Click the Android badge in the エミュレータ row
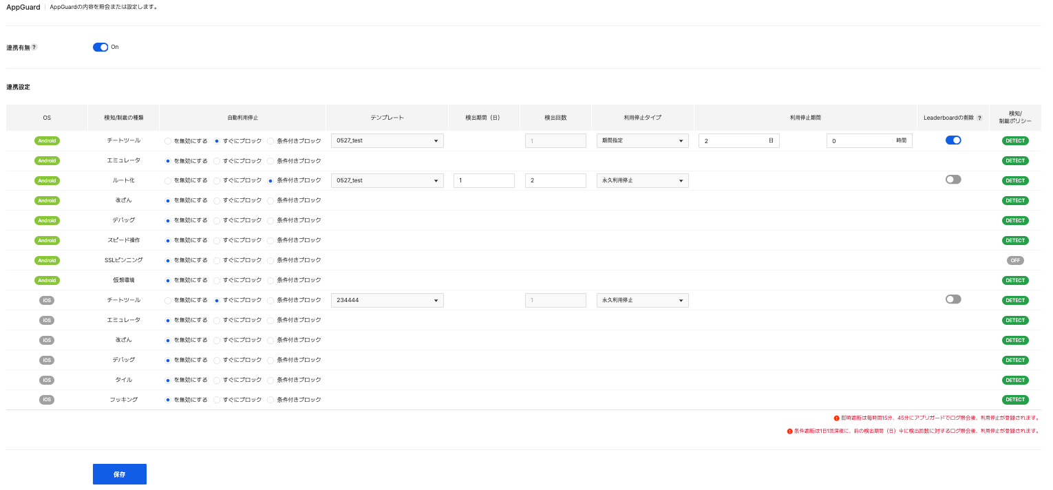This screenshot has width=1053, height=490. pyautogui.click(x=47, y=160)
